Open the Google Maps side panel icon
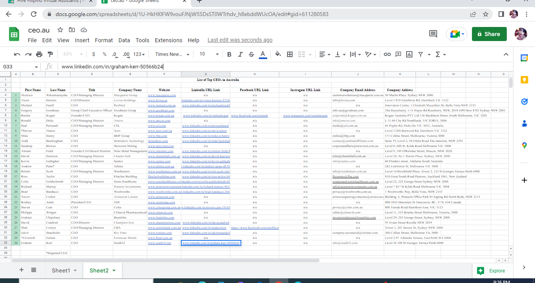 [x=524, y=145]
